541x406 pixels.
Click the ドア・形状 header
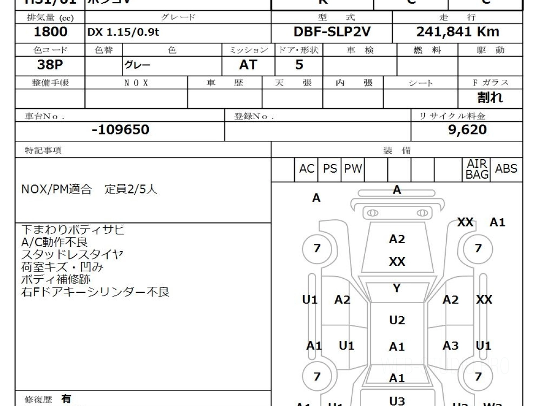(299, 50)
